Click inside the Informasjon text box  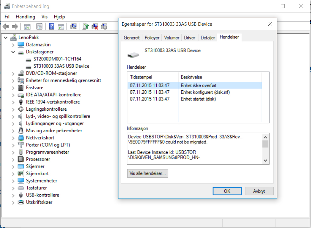pos(195,149)
